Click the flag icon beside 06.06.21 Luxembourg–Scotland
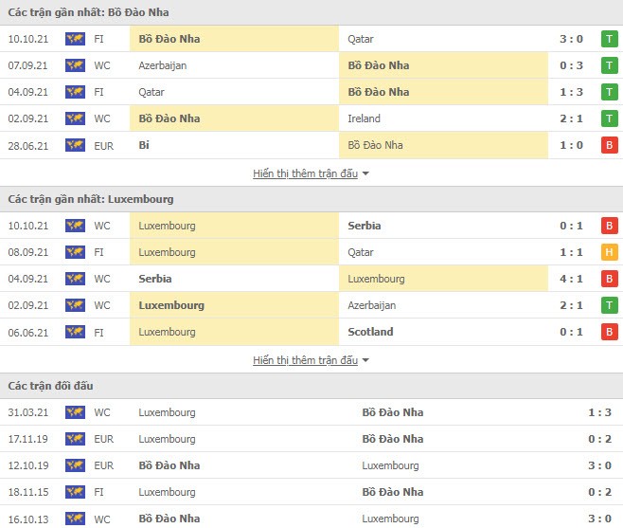The height and width of the screenshot is (528, 623). point(75,332)
